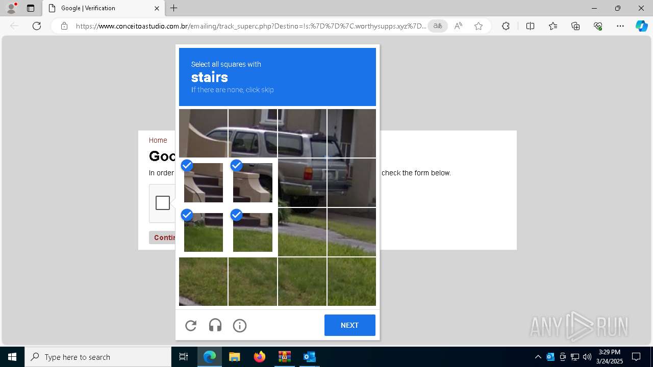Screen dimensions: 653x367
Task: Refresh the browser page
Action: 37,26
